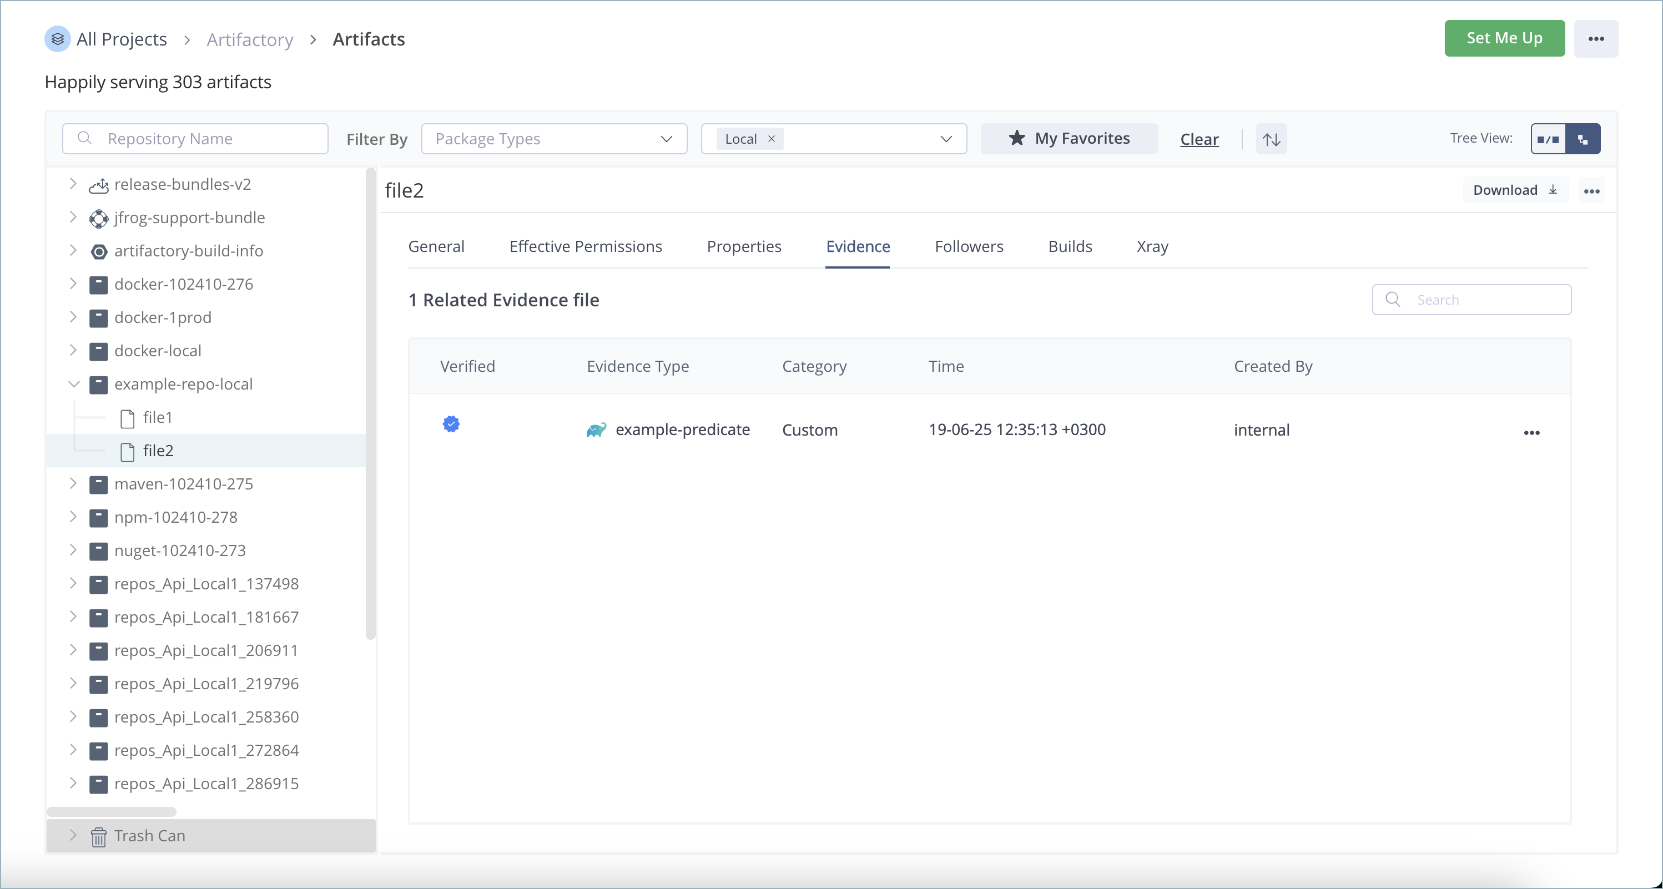This screenshot has width=1663, height=889.
Task: Click the verified badge icon in evidence row
Action: click(451, 424)
